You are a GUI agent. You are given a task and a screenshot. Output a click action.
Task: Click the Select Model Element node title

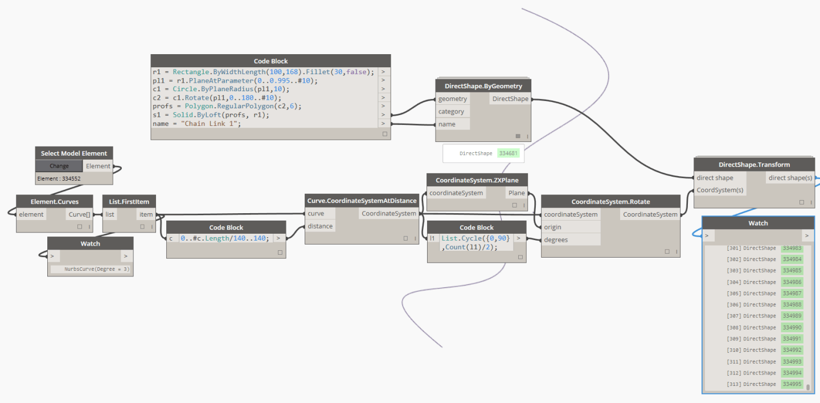pos(74,153)
